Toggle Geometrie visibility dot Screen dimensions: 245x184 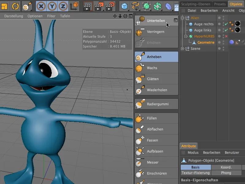coord(219,43)
